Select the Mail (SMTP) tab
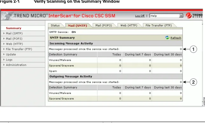Image resolution: width=205 pixels, height=123 pixels. [77, 26]
